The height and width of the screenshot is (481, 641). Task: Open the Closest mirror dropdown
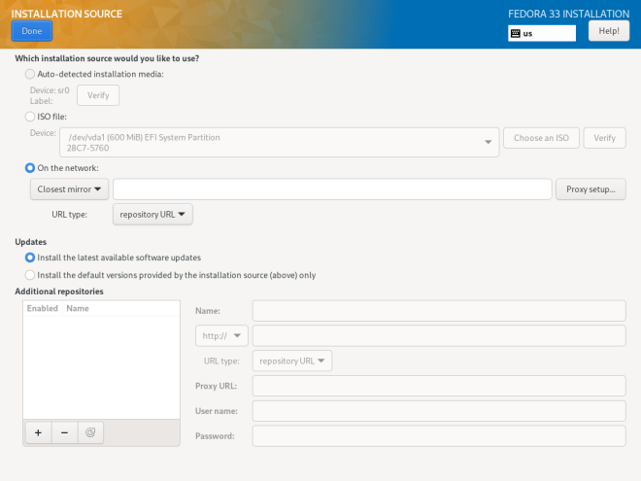[x=70, y=189]
